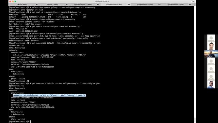Viewport: 218px width, 123px height.
Task: Click the 'k get pod -A' command line
Action: 45,12
